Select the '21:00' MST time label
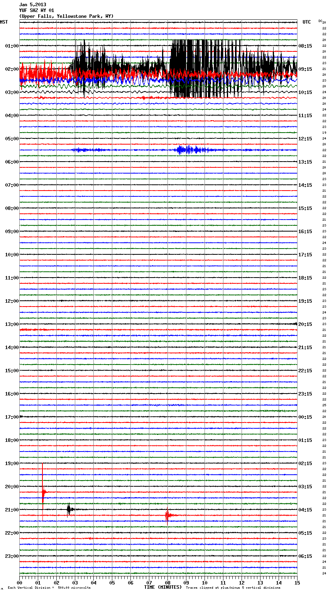 pyautogui.click(x=12, y=510)
